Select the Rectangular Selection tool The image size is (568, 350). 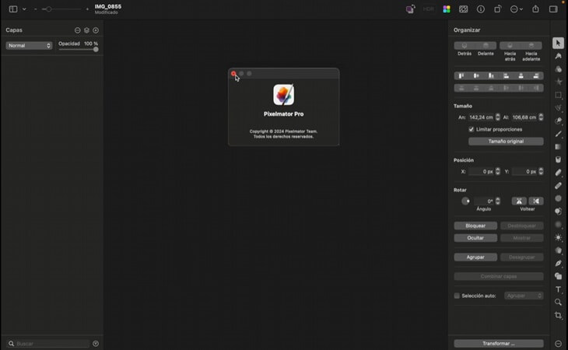558,95
